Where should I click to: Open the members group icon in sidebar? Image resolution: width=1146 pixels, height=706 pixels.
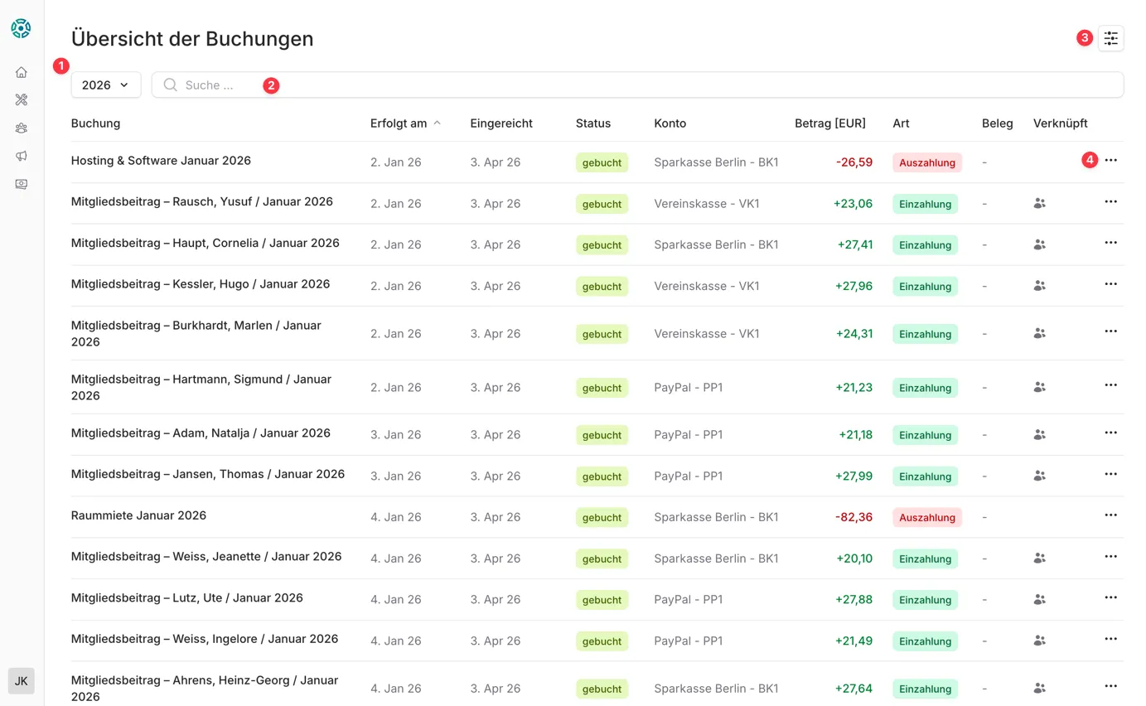coord(22,128)
